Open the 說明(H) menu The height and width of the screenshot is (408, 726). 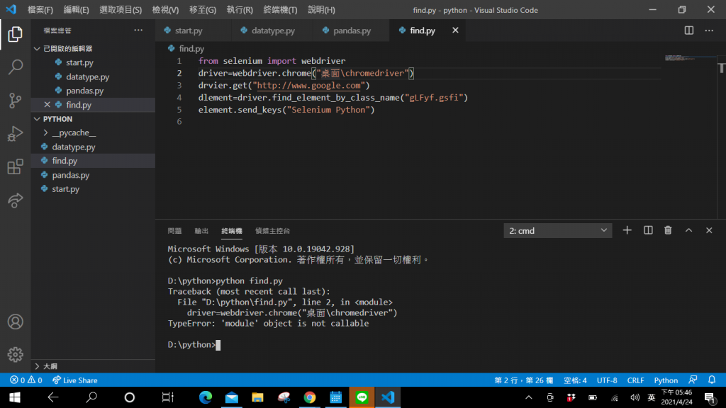point(321,10)
